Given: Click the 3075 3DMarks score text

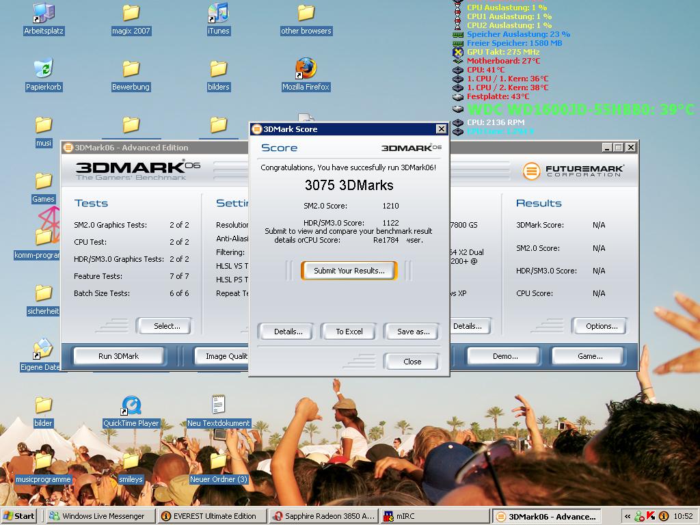Looking at the screenshot, I should pos(349,185).
